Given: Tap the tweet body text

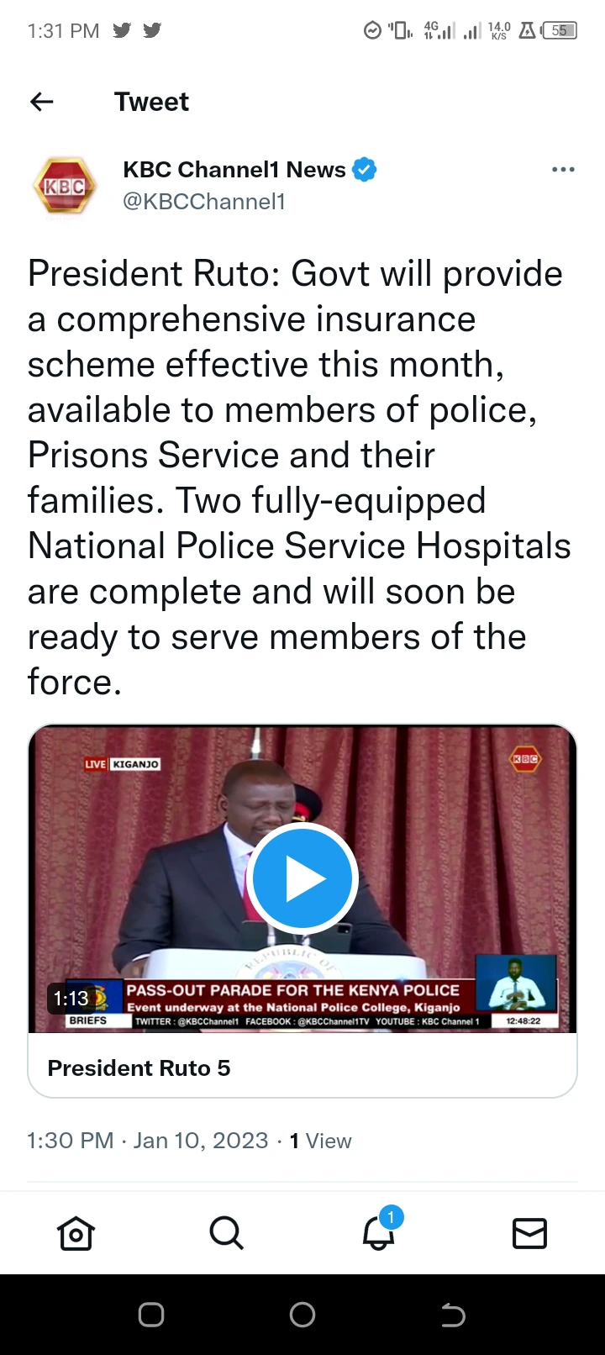Looking at the screenshot, I should point(299,477).
